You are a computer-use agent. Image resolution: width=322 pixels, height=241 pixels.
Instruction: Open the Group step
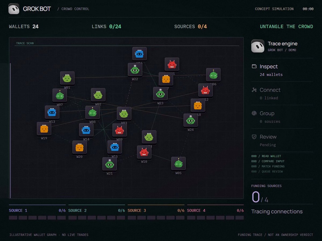pos(282,117)
